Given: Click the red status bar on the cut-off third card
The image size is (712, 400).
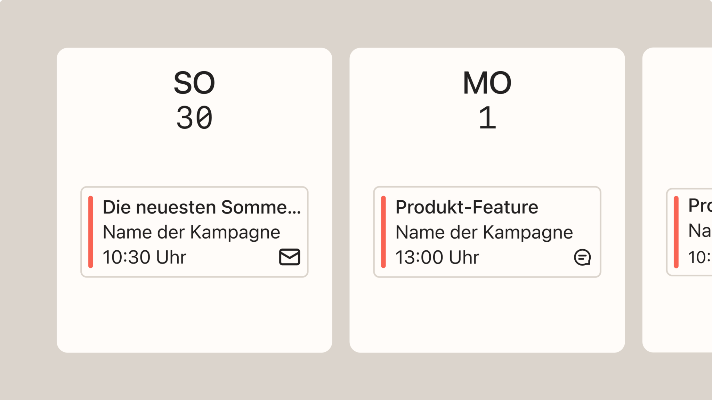Looking at the screenshot, I should pyautogui.click(x=676, y=232).
